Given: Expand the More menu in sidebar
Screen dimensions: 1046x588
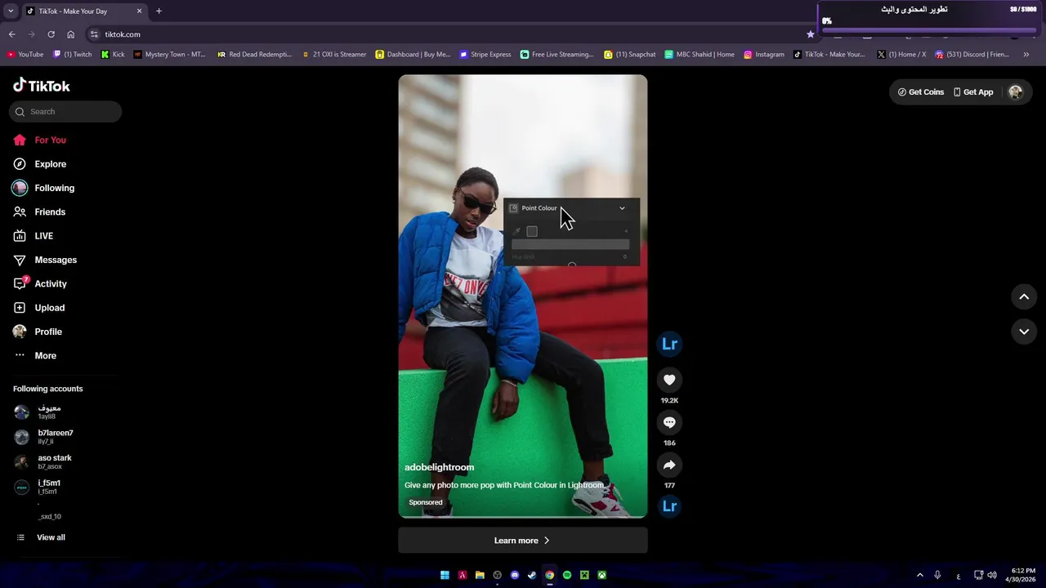Looking at the screenshot, I should click(x=45, y=355).
